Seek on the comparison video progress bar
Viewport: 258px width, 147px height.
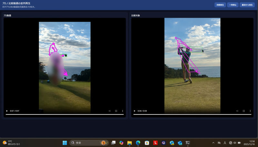(x=192, y=114)
